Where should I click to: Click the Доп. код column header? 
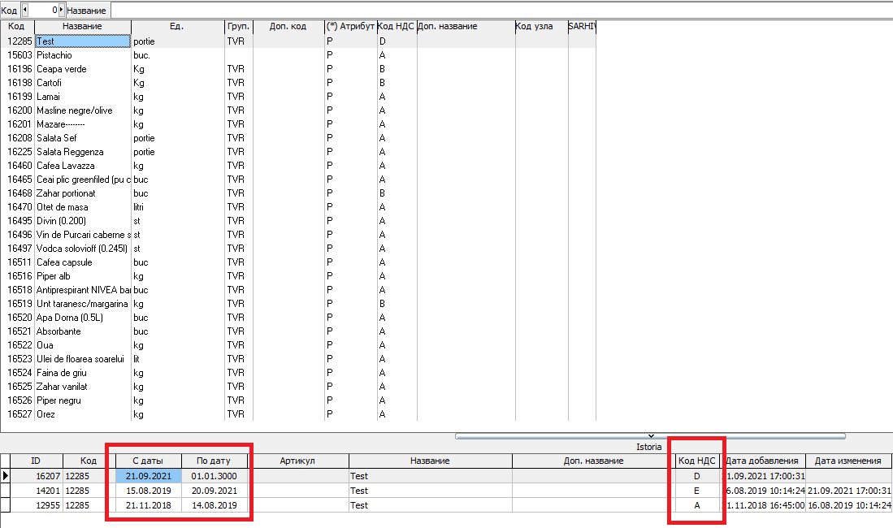point(288,26)
